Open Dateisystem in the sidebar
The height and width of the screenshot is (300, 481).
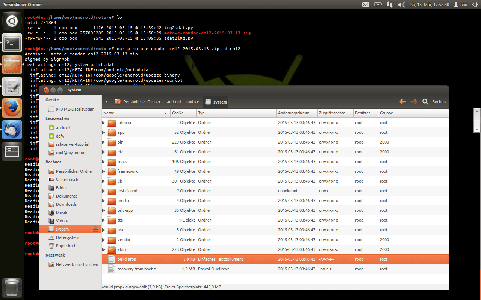[x=64, y=237]
